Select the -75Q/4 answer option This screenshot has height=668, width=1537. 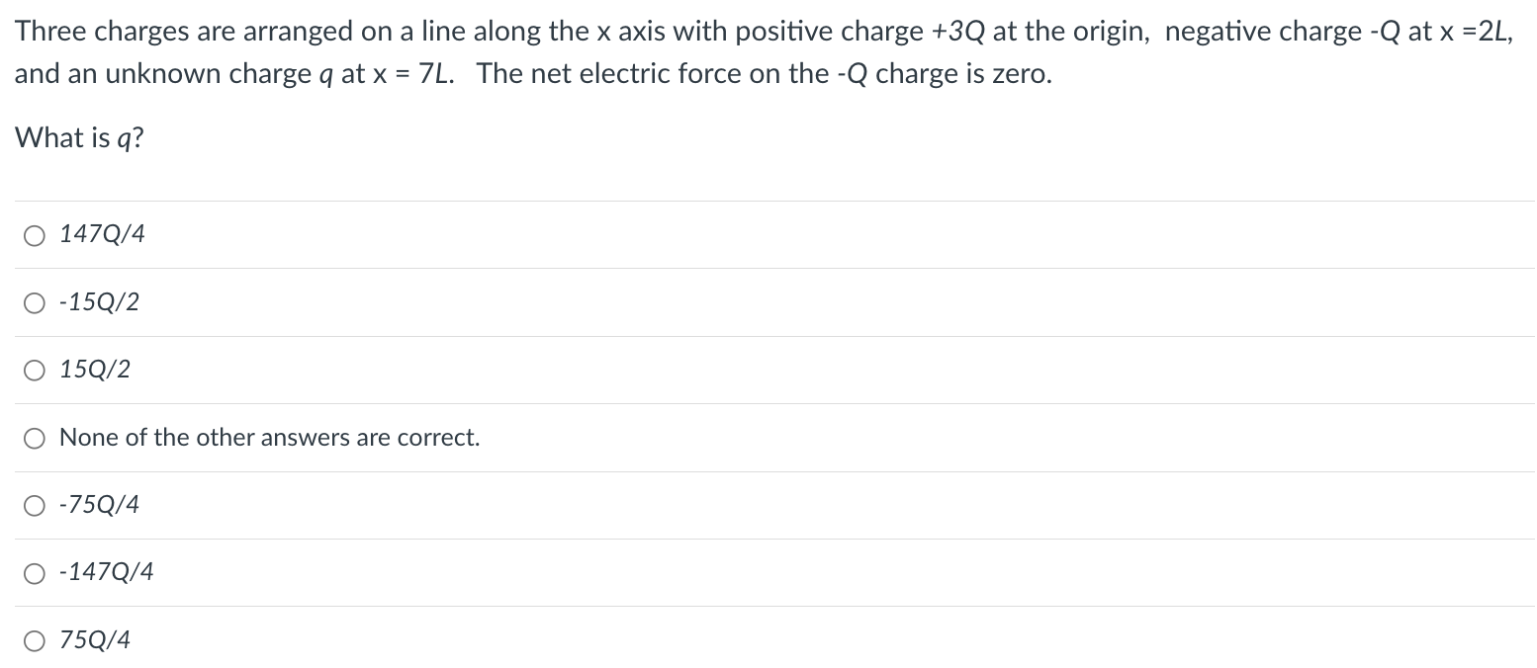pos(35,504)
